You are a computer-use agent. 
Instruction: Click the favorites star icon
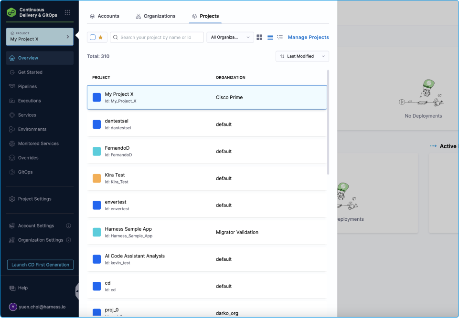pyautogui.click(x=101, y=37)
